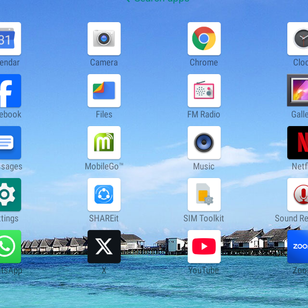Viewport: 308px width, 308px height.
Task: Launch the Zoom app
Action: (x=298, y=246)
